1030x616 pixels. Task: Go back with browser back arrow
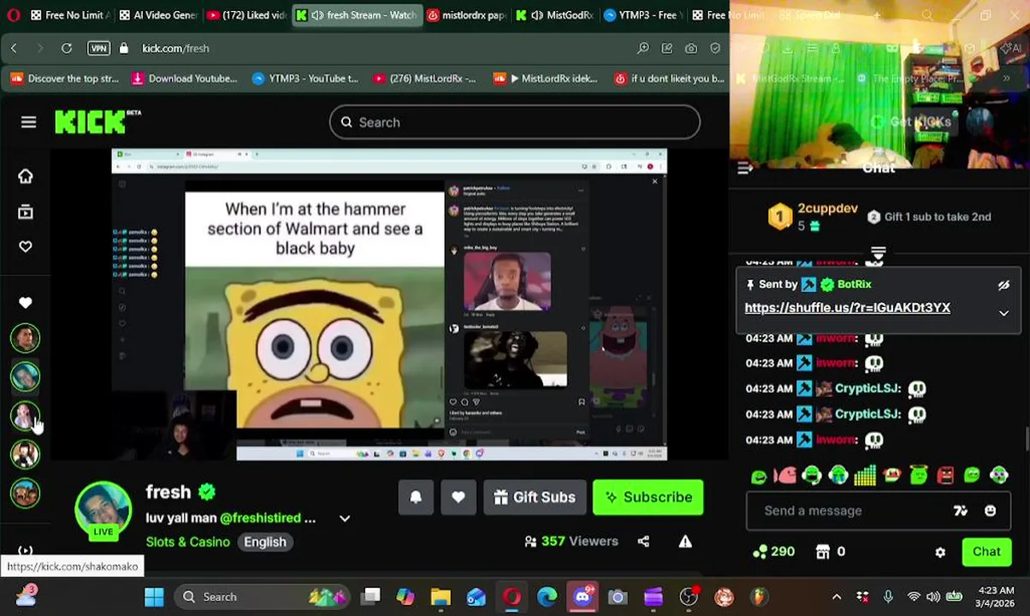coord(14,49)
